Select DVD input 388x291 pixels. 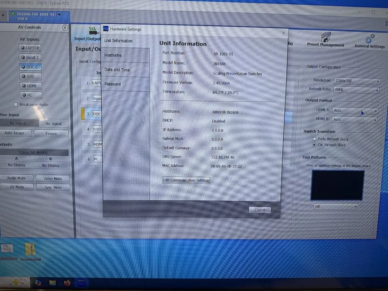click(31, 76)
